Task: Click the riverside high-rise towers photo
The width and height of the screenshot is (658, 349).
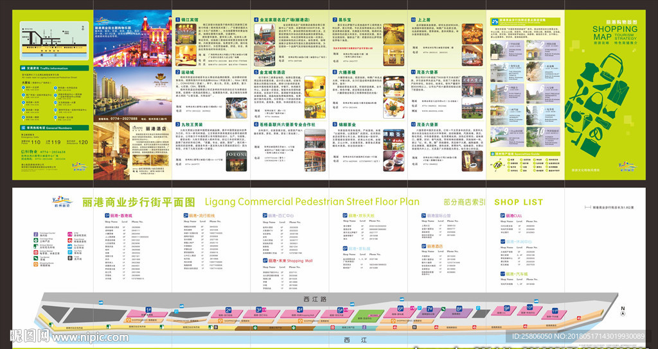Action: [132, 91]
